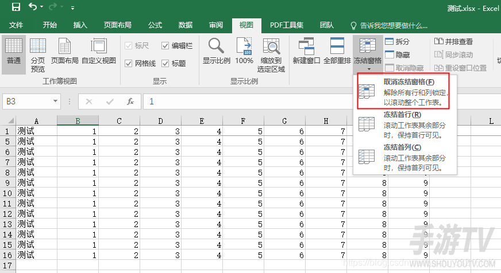Select column B header
The height and width of the screenshot is (273, 501).
coord(78,121)
